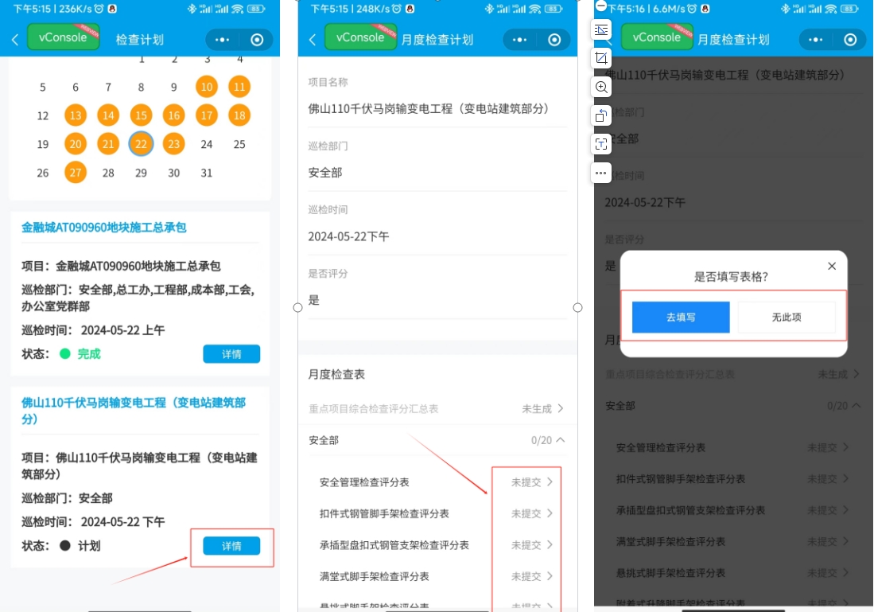Click 详情 for the 佛山110千伏马岗 plan
The height and width of the screenshot is (612, 874).
tap(231, 546)
